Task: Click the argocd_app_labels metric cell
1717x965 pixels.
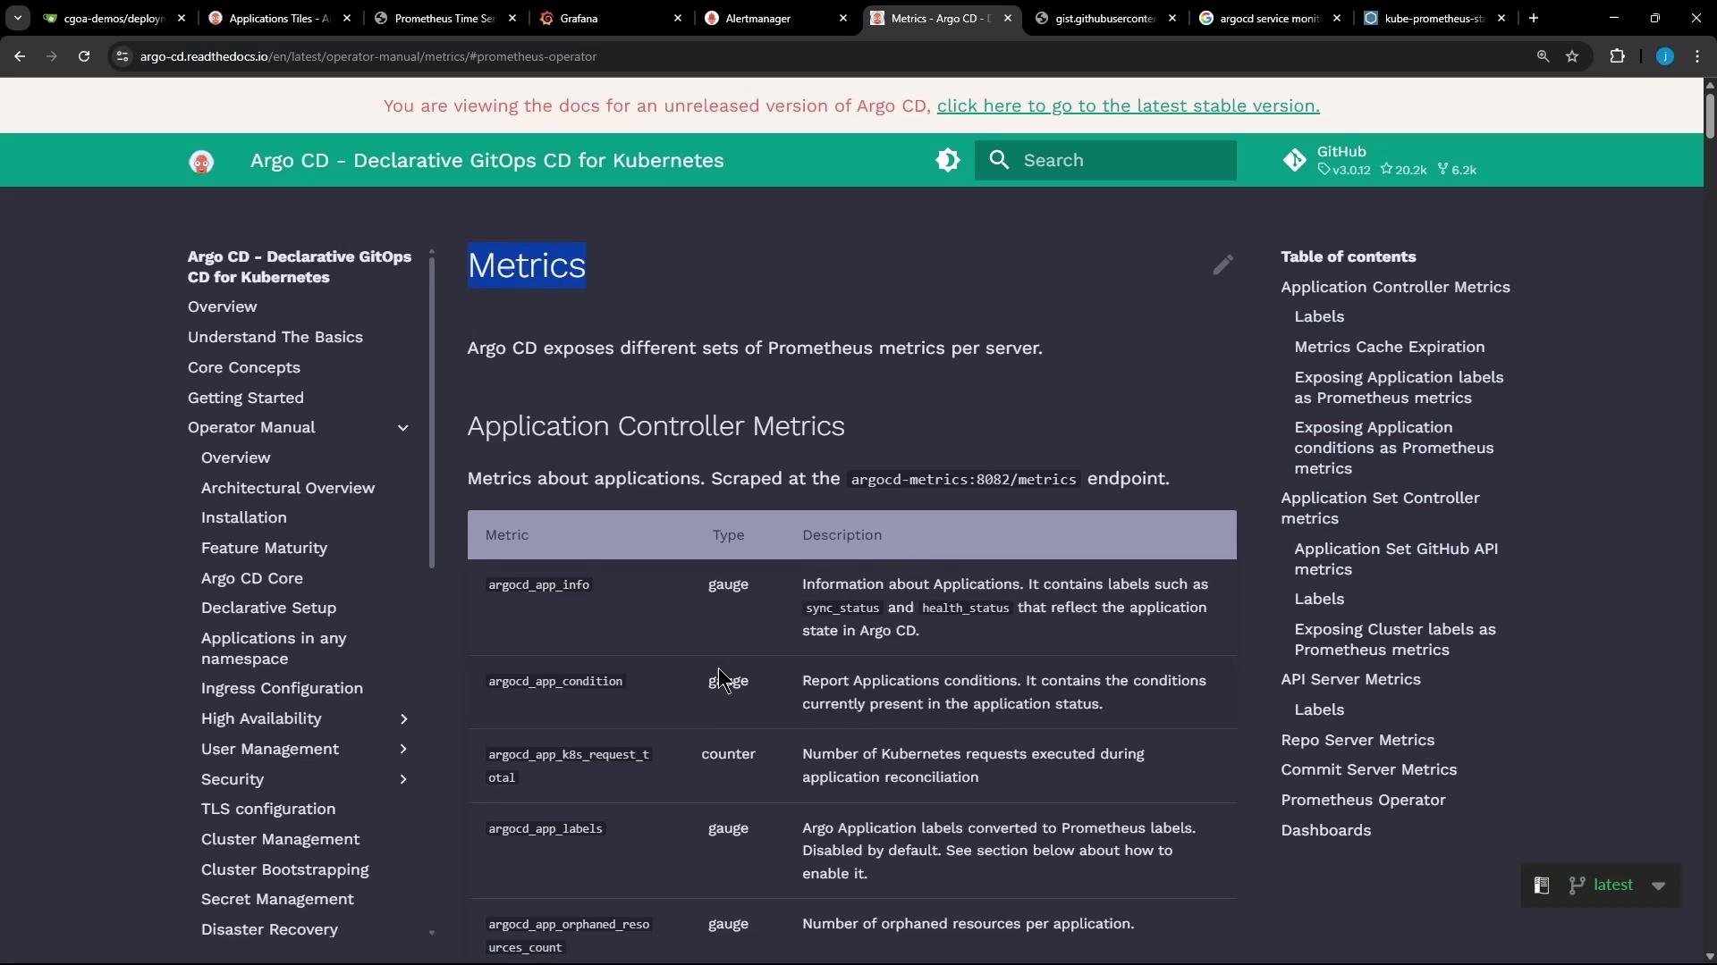Action: [x=546, y=828]
